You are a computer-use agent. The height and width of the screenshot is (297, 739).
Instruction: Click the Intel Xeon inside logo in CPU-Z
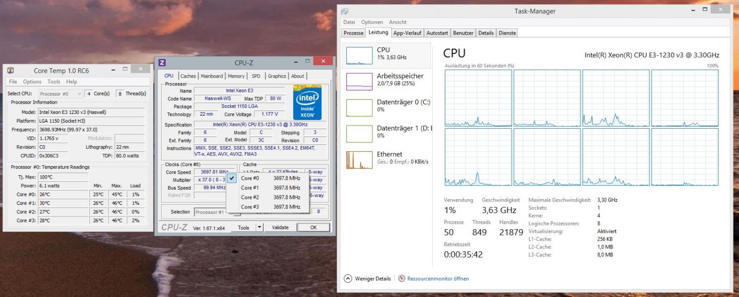coord(307,102)
